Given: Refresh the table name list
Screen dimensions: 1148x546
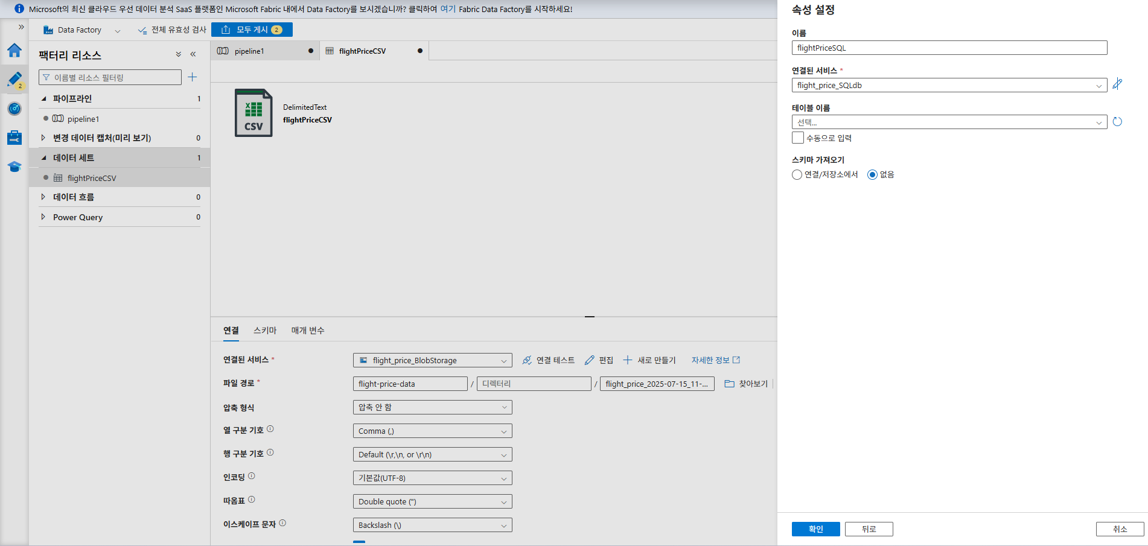Looking at the screenshot, I should 1117,122.
